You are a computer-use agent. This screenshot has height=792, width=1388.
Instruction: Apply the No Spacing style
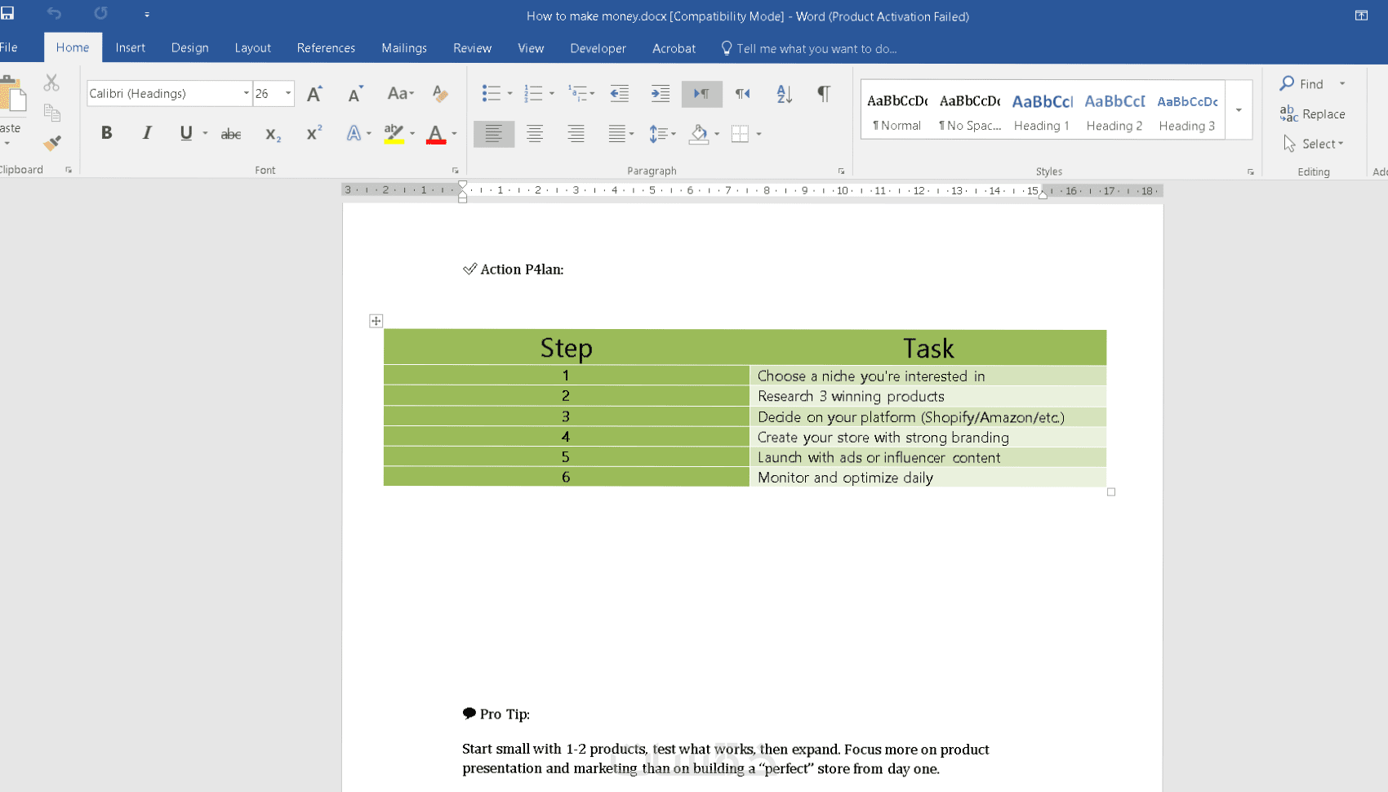tap(970, 111)
